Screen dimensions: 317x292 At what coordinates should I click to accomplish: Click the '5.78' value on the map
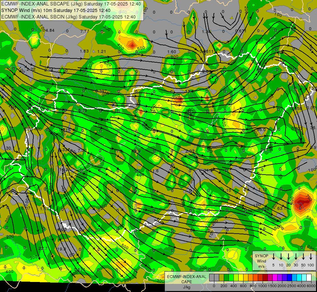tap(83, 111)
